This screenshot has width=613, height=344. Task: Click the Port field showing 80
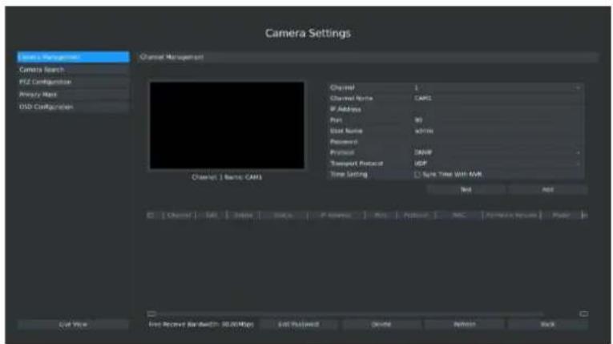pyautogui.click(x=498, y=120)
